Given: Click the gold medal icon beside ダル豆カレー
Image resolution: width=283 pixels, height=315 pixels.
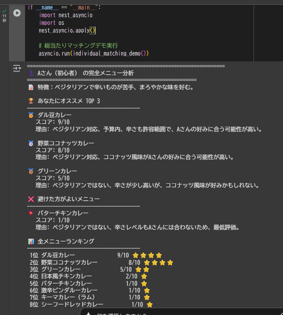Looking at the screenshot, I should click(31, 115).
